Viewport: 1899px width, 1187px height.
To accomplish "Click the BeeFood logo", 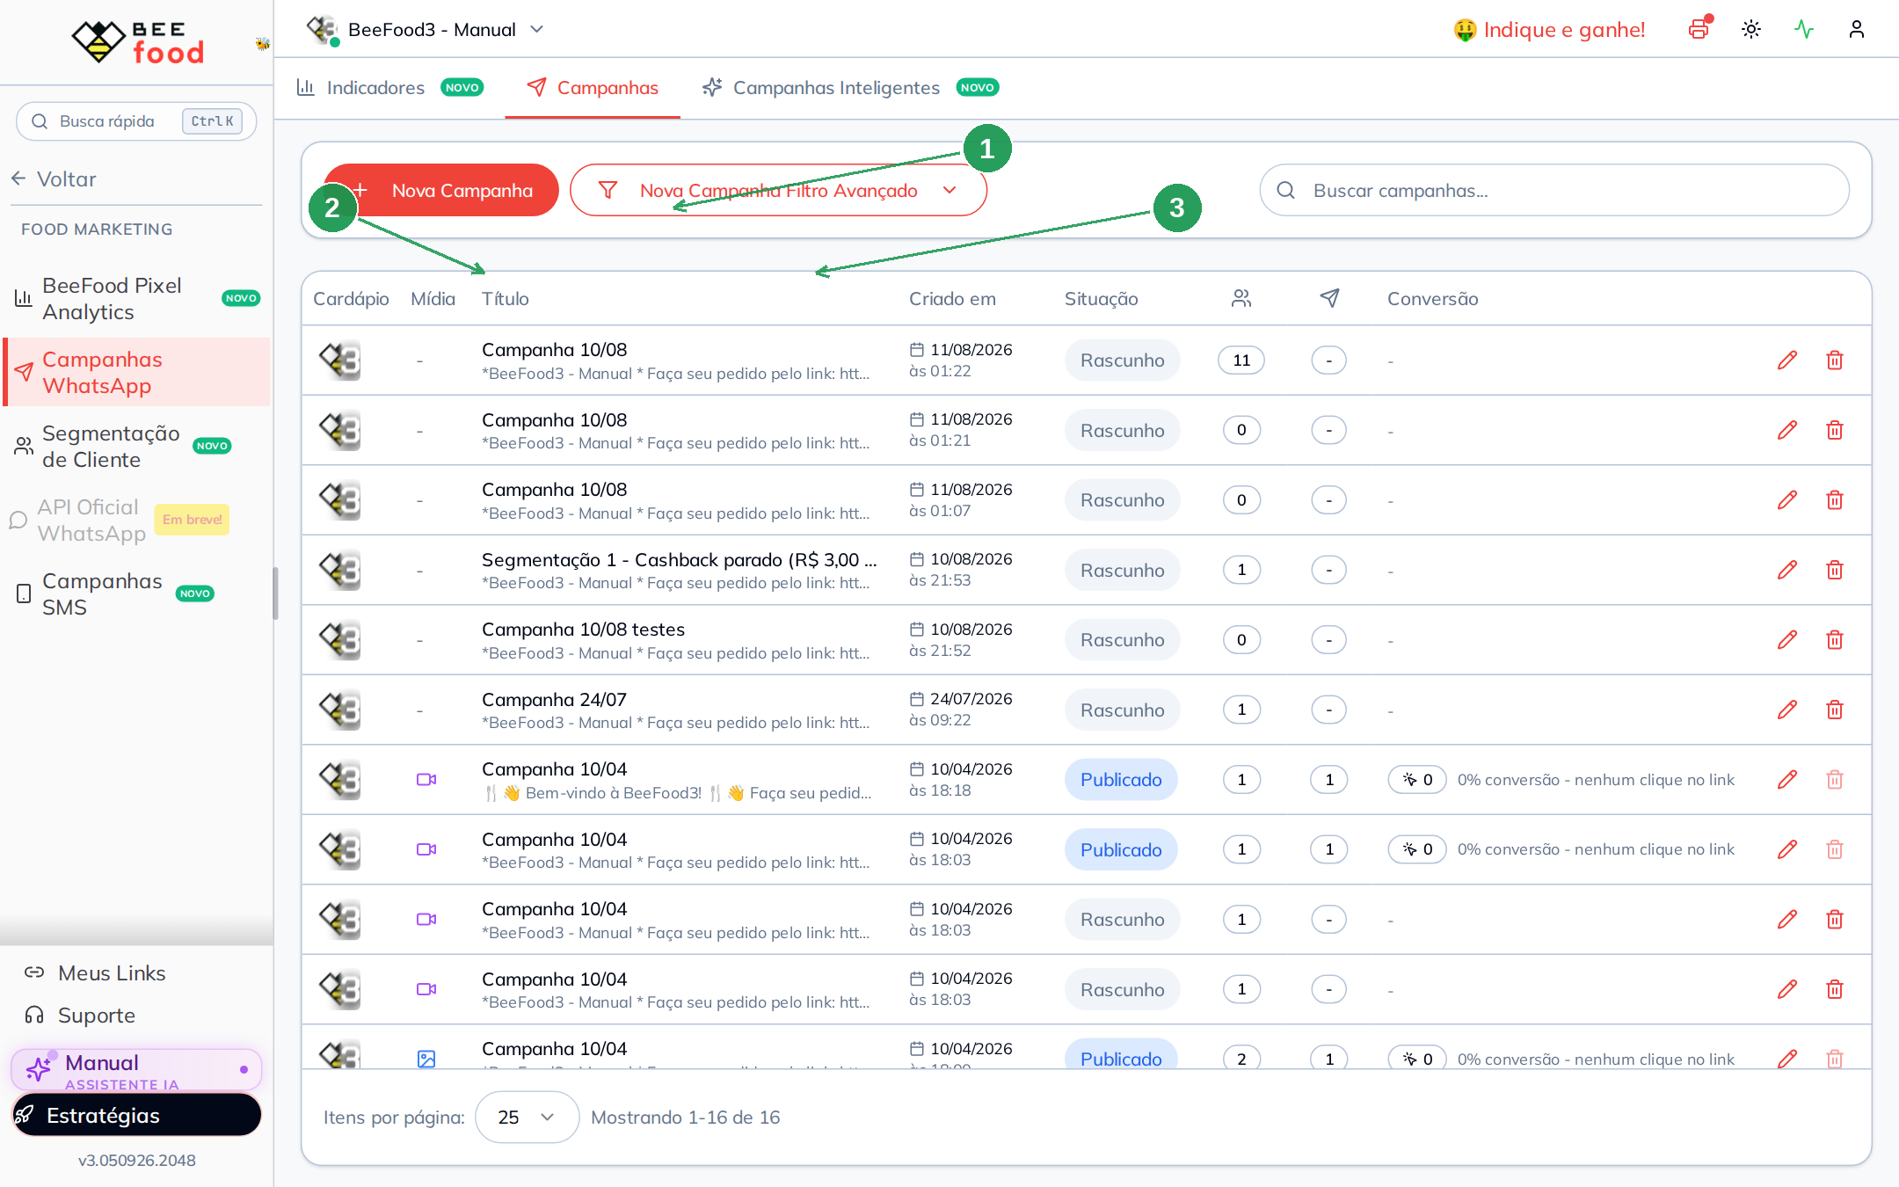I will click(x=137, y=41).
